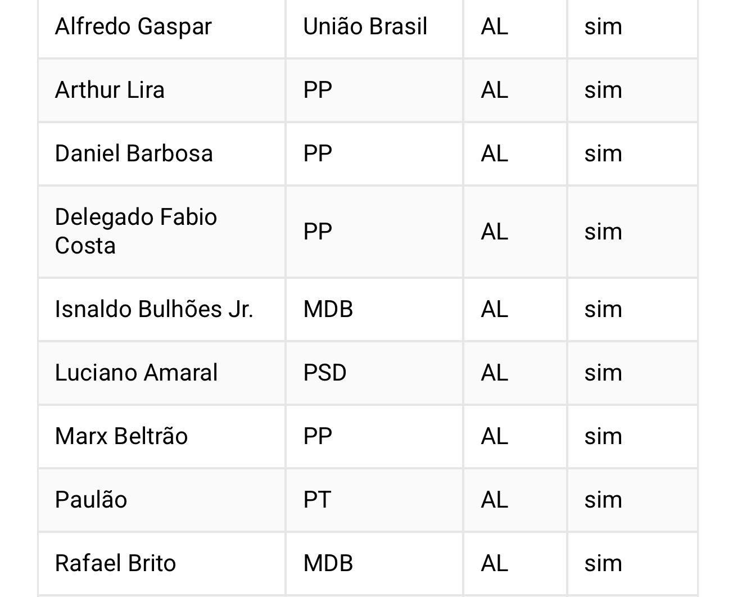Click the name Marx Beltrão
This screenshot has height=597, width=742.
121,436
